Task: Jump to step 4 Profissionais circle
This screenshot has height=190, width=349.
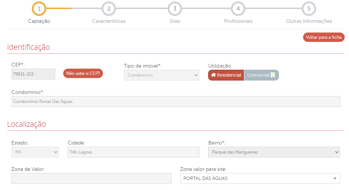Action: click(238, 9)
